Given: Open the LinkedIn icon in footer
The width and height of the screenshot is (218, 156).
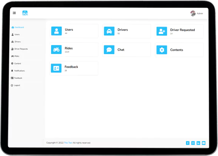Looking at the screenshot, I should tap(198, 143).
